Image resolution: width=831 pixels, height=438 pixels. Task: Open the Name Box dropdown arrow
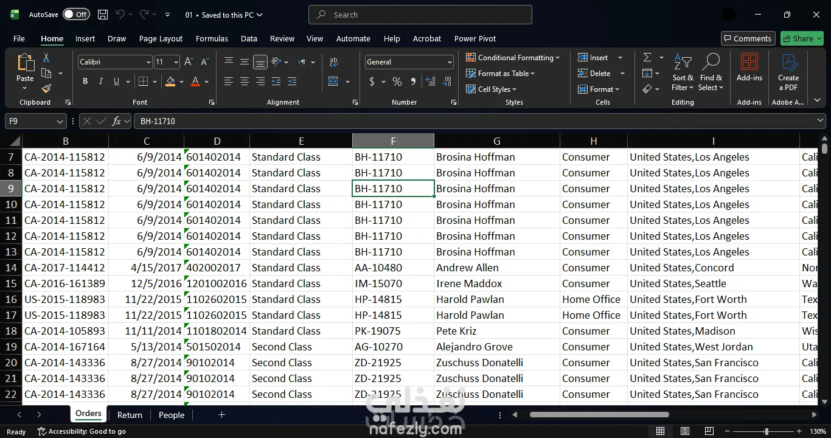pos(60,122)
